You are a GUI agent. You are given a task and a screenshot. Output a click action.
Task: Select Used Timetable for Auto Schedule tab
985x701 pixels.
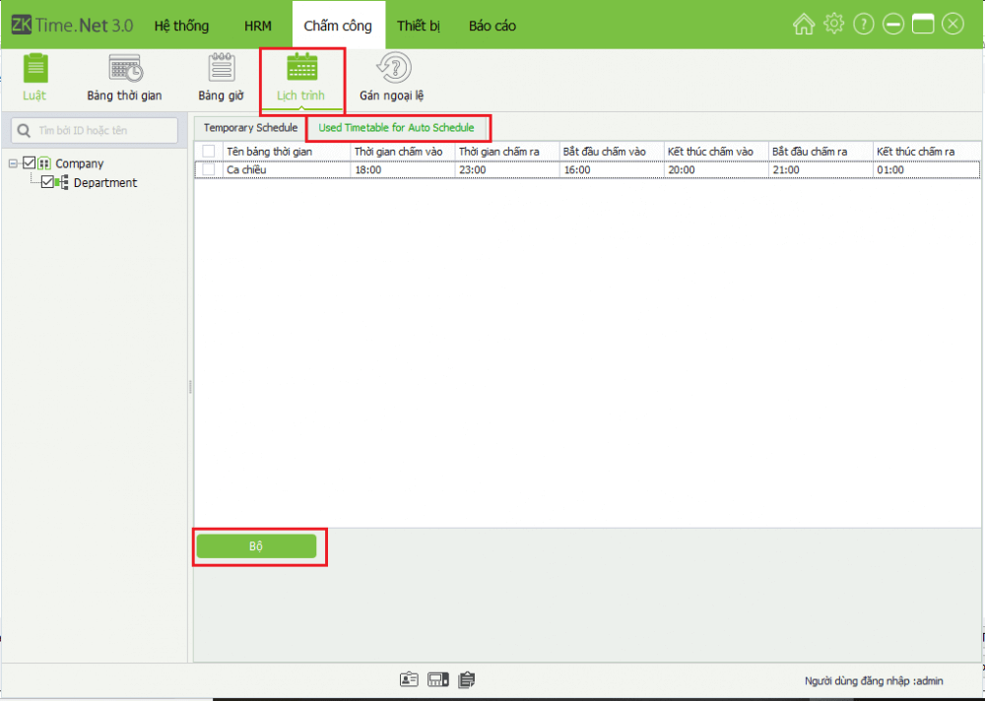(396, 128)
